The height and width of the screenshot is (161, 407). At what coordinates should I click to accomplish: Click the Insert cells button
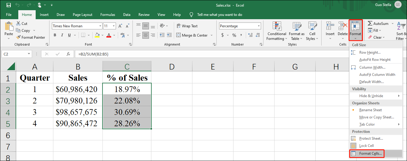(x=330, y=31)
